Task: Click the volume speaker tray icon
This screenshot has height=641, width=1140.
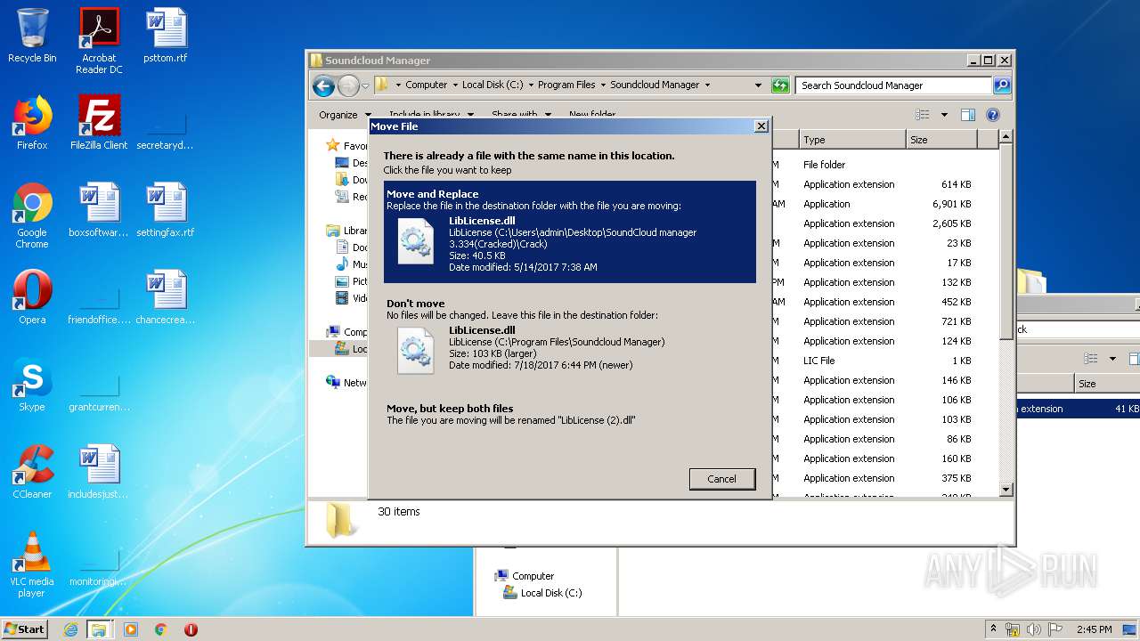Action: click(x=1034, y=629)
